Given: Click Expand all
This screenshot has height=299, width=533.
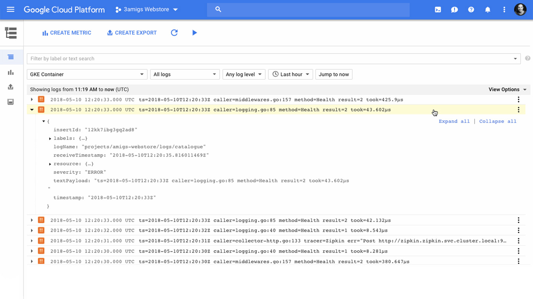Looking at the screenshot, I should pyautogui.click(x=454, y=121).
